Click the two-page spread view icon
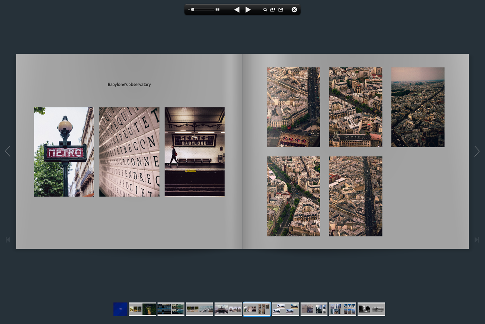 (218, 10)
